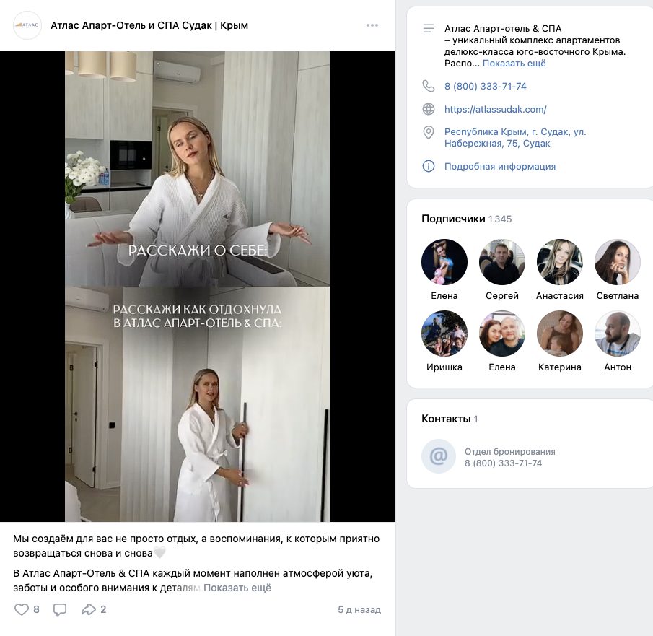This screenshot has width=653, height=636.
Task: Open the post video with woman in robe
Action: [198, 287]
